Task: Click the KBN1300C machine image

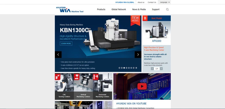Action: coord(112,35)
